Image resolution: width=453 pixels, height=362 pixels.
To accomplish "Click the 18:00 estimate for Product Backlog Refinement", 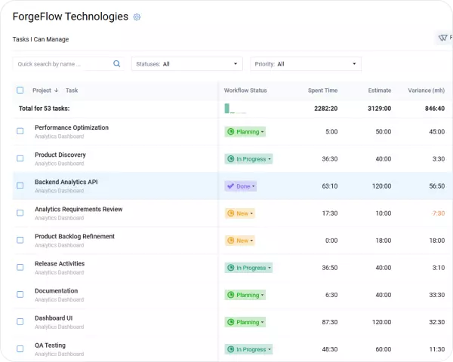I will [x=384, y=241].
